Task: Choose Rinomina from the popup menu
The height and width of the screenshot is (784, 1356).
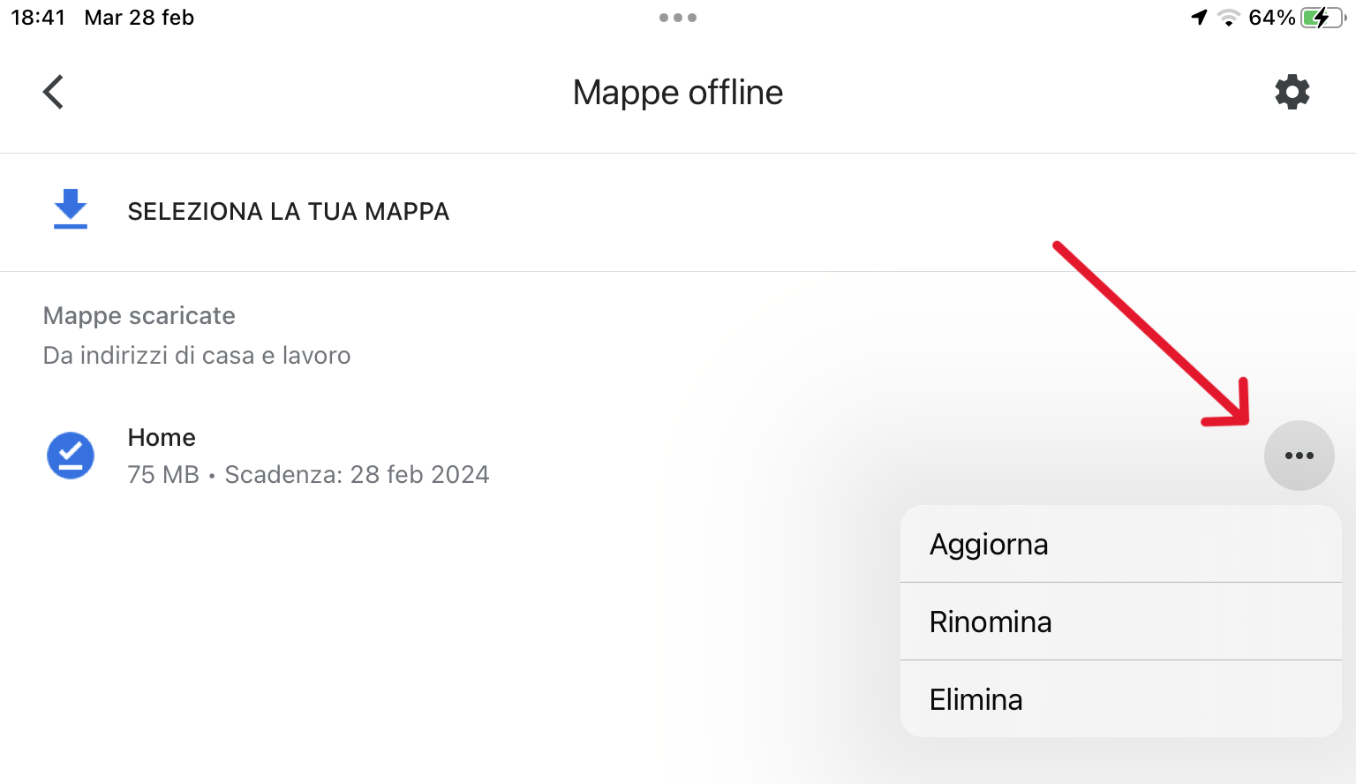Action: 991,622
